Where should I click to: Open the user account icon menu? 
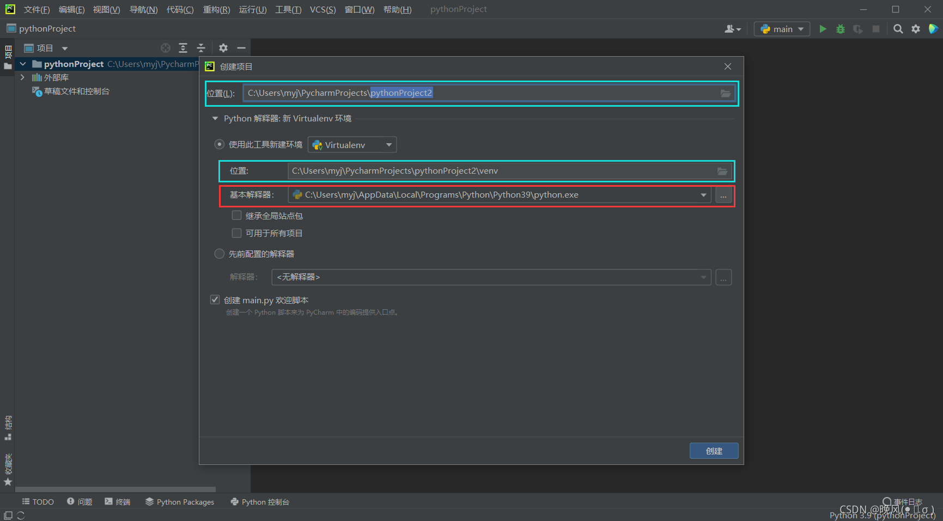coord(733,29)
